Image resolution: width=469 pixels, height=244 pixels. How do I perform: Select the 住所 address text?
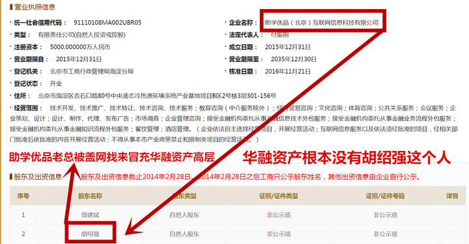click(157, 96)
